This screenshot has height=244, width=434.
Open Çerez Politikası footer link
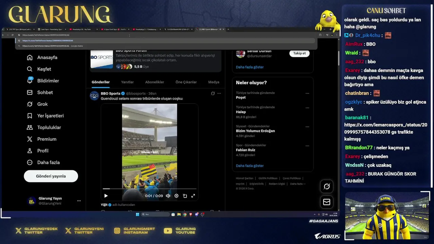(292, 178)
